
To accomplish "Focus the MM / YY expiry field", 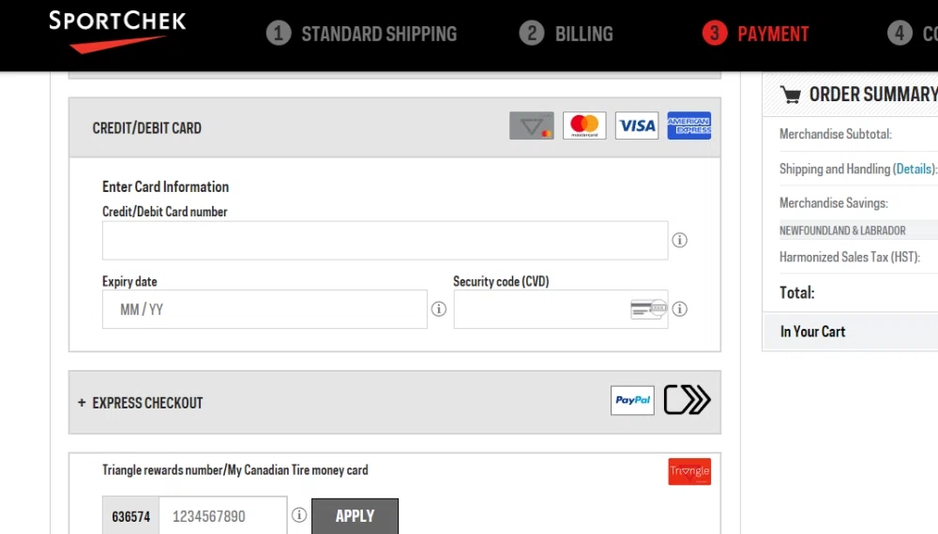I will (x=265, y=309).
